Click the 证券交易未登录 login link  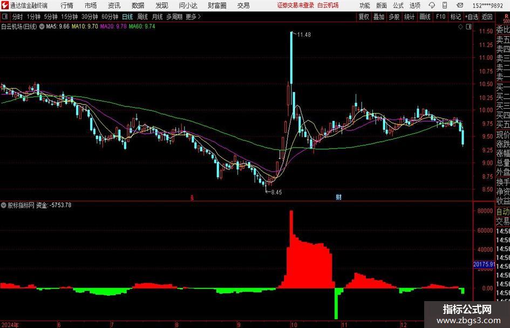pyautogui.click(x=296, y=5)
